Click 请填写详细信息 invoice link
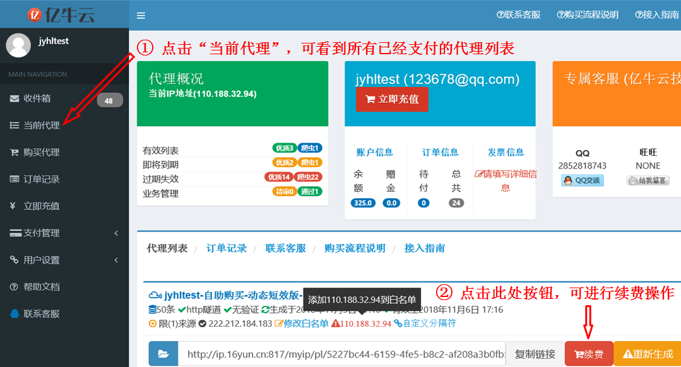This screenshot has width=681, height=367. pyautogui.click(x=506, y=181)
